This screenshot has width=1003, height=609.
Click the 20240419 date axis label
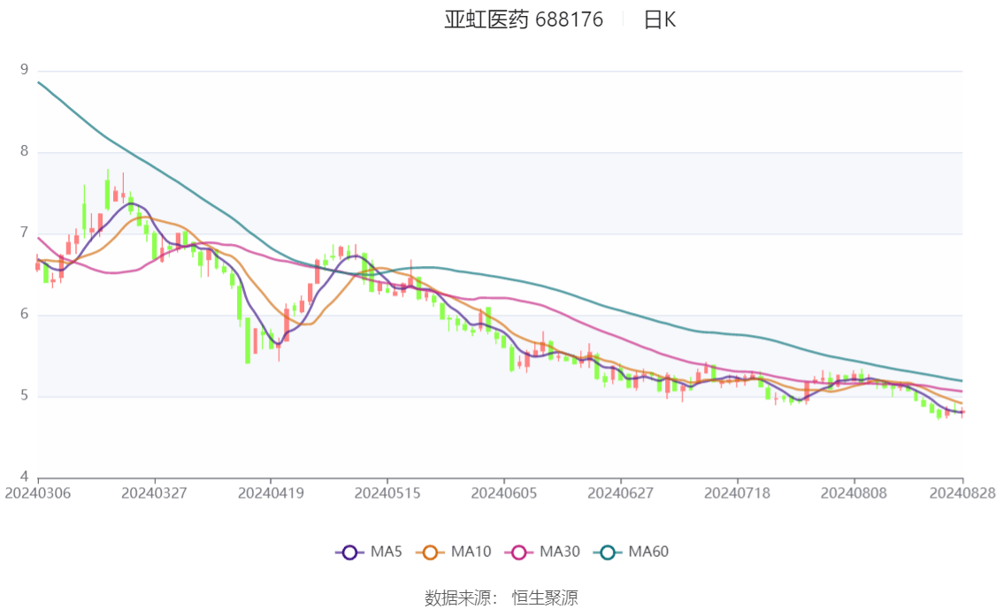[271, 493]
